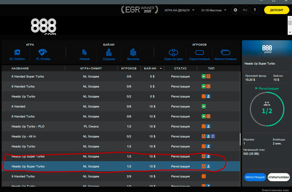Click blue player icon in Heads Up Turbo - PLO row

[x=209, y=126]
